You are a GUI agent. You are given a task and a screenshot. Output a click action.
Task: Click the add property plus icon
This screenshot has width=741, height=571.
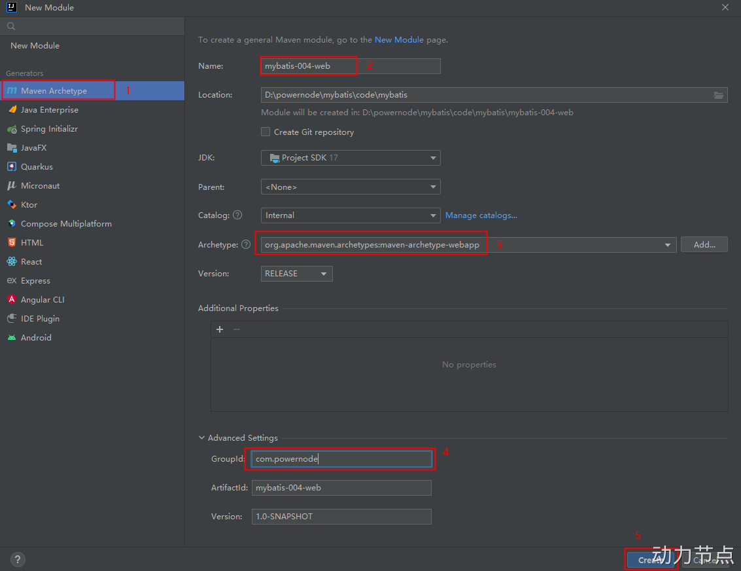(220, 329)
